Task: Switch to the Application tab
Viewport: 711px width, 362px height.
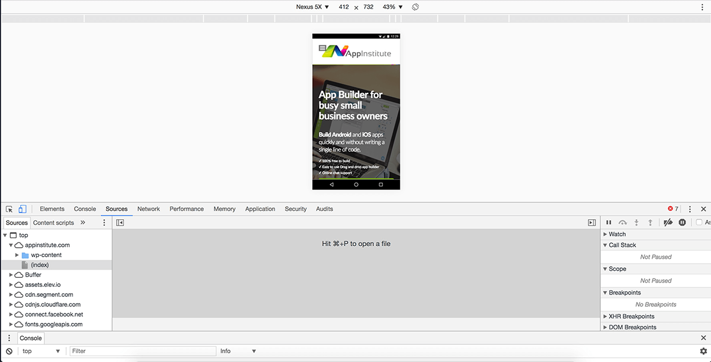Action: [260, 209]
